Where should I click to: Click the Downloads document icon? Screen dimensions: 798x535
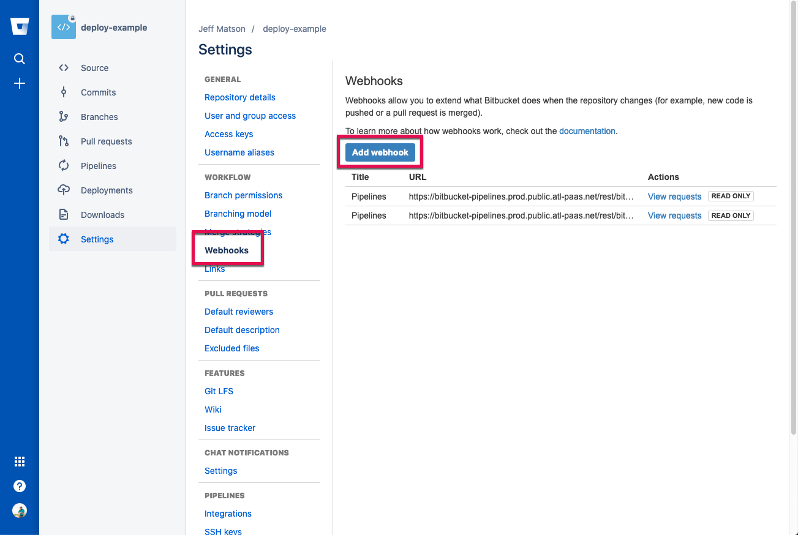pos(64,215)
